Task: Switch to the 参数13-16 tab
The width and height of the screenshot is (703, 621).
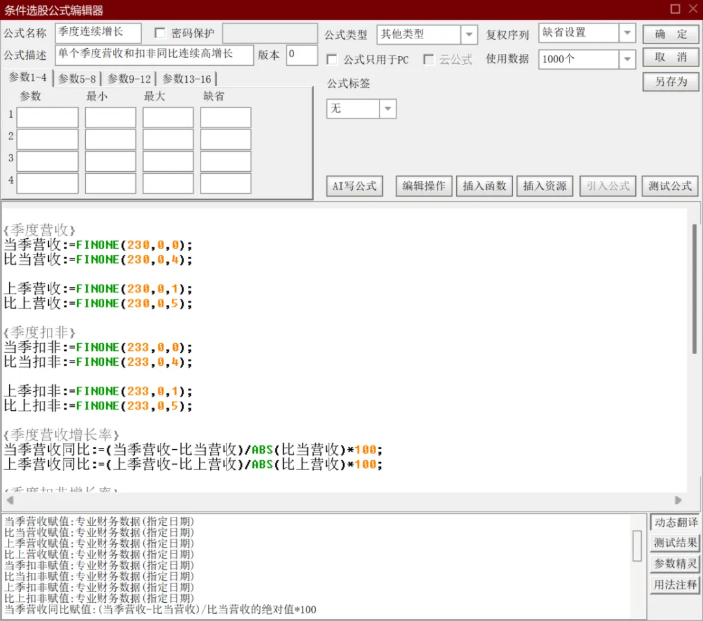Action: point(187,79)
